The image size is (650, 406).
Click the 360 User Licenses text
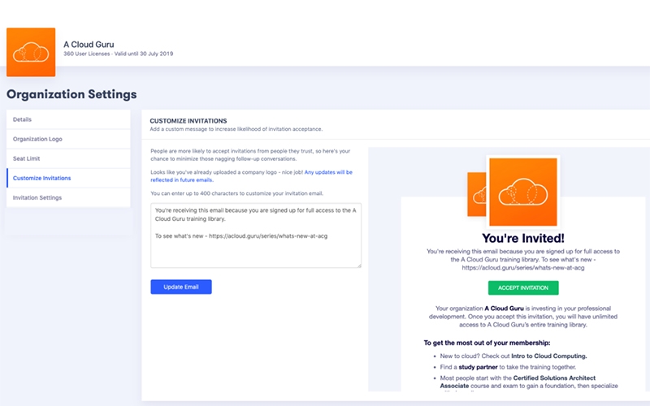coord(89,54)
